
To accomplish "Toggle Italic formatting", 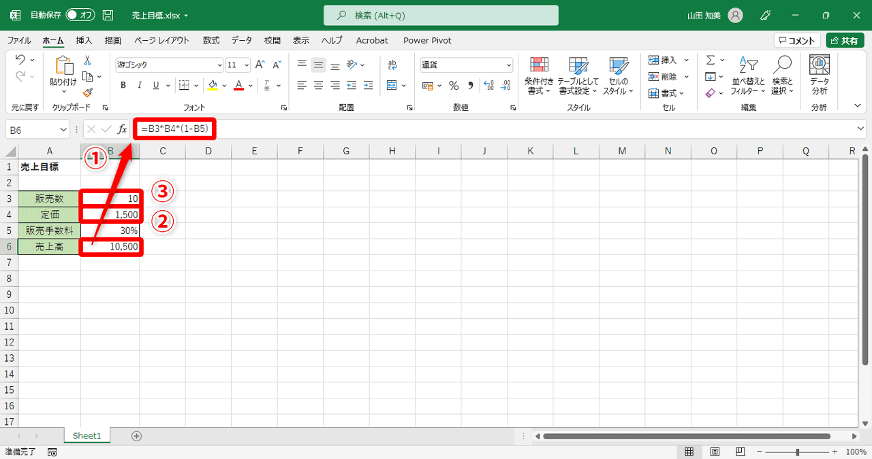I will 140,86.
